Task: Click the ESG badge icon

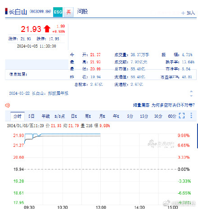Action: click(58, 12)
